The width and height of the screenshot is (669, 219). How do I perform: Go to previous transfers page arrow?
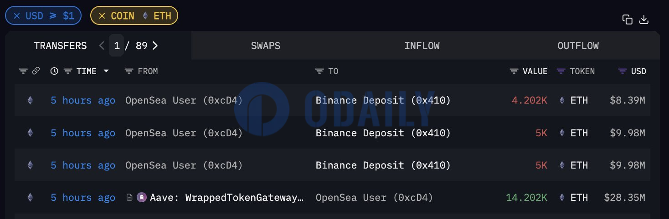[102, 45]
